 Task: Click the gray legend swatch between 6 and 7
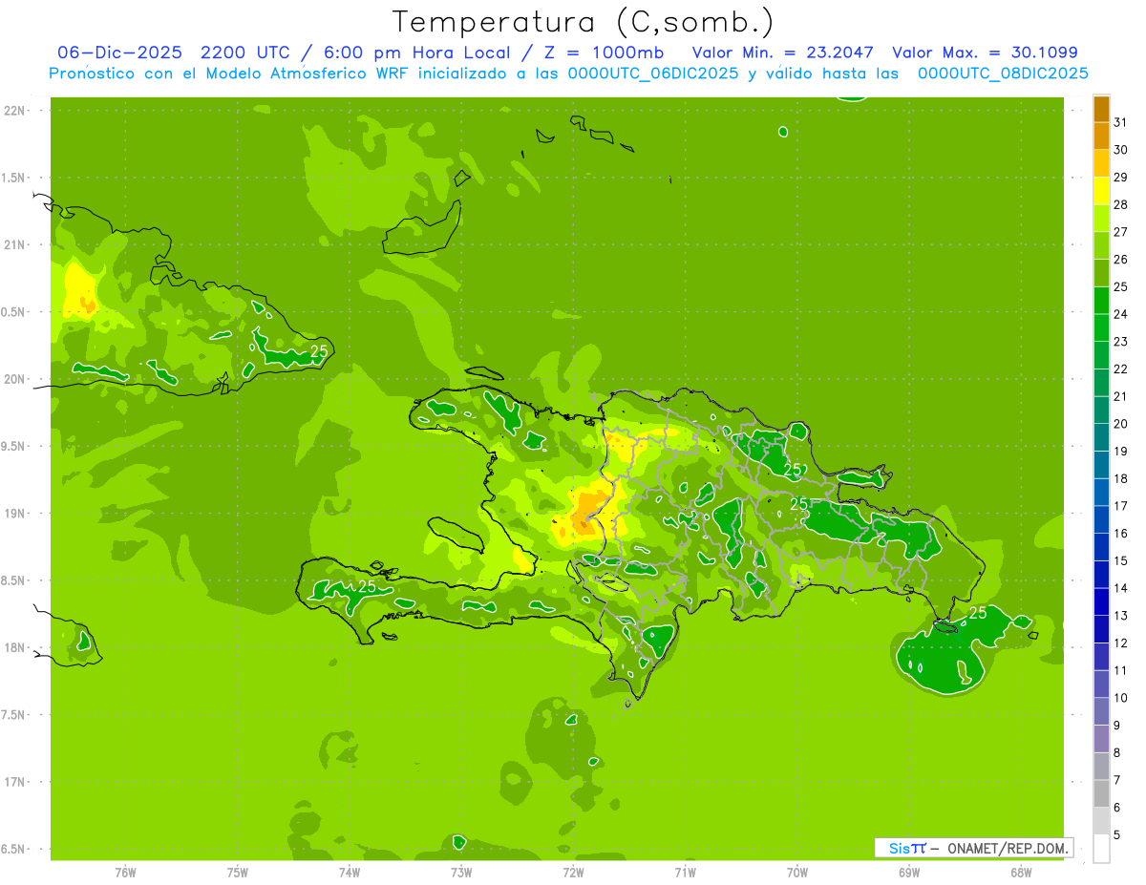point(1101,793)
